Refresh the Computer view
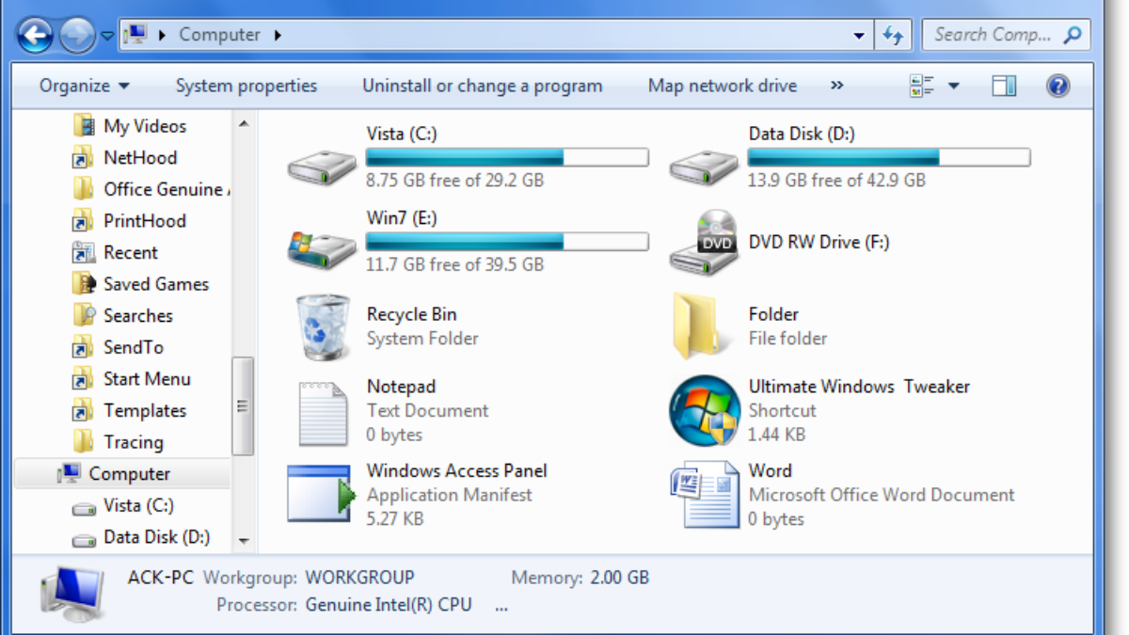 click(891, 36)
